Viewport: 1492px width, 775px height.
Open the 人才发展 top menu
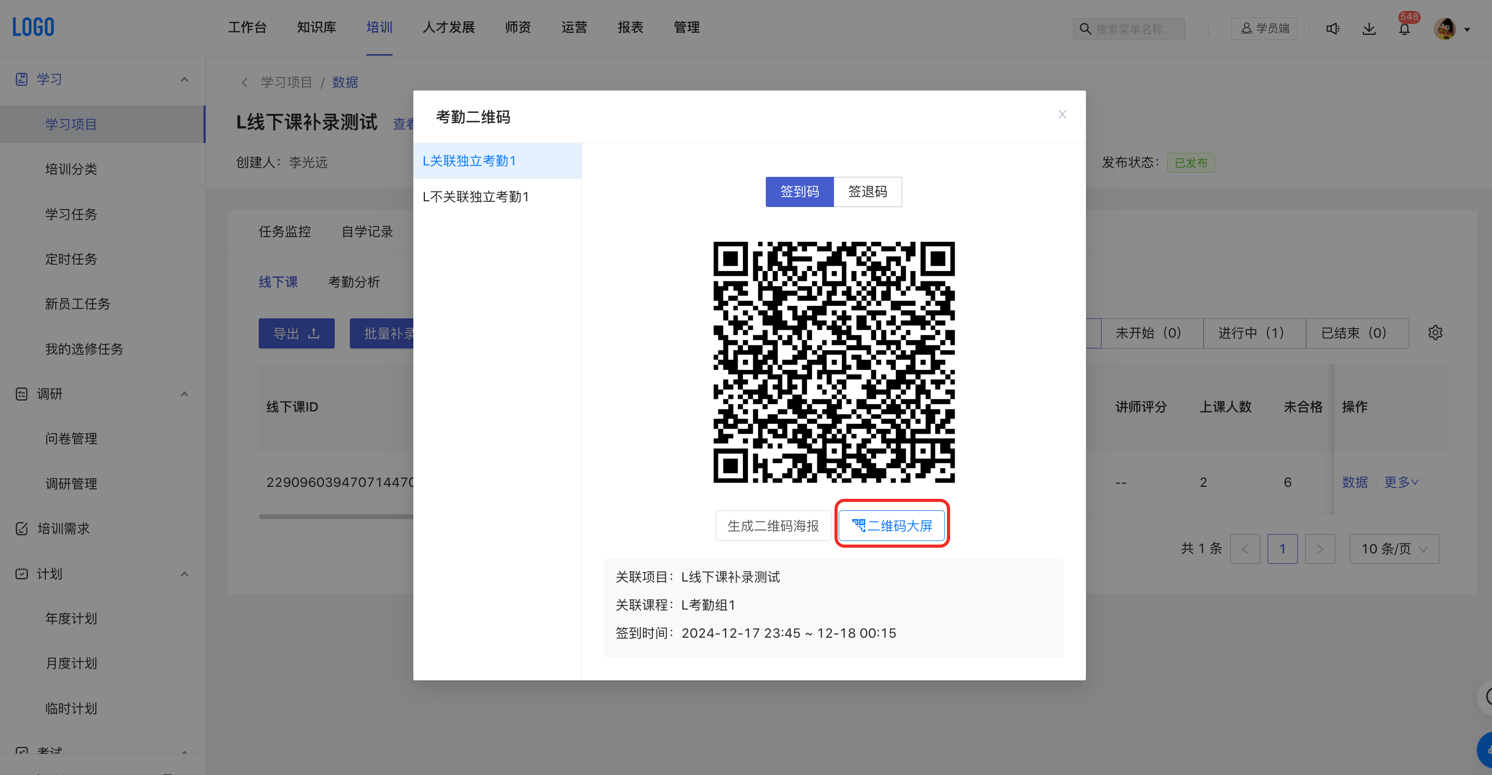[x=448, y=27]
